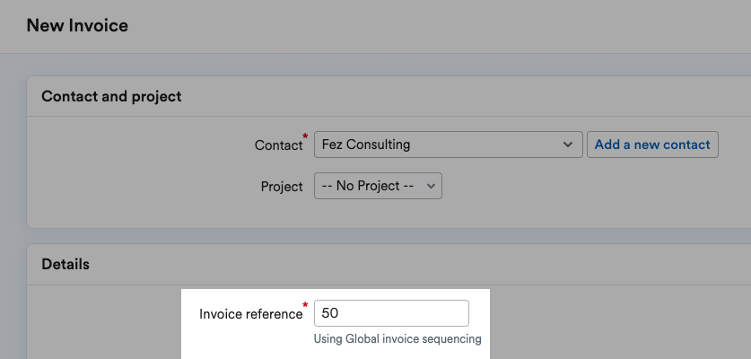Click the Contact field label
The height and width of the screenshot is (359, 751).
coord(279,145)
